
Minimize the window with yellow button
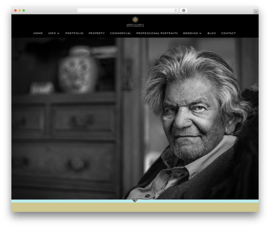pos(19,10)
